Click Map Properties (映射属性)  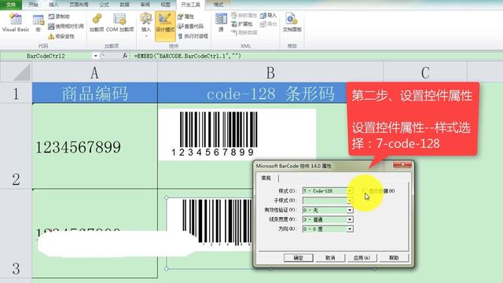click(244, 16)
